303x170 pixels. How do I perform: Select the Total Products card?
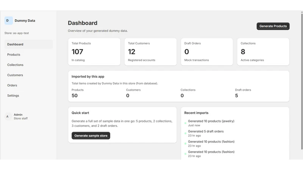[94, 52]
